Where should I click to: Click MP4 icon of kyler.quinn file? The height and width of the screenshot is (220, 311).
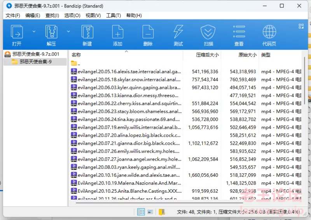coord(74,87)
